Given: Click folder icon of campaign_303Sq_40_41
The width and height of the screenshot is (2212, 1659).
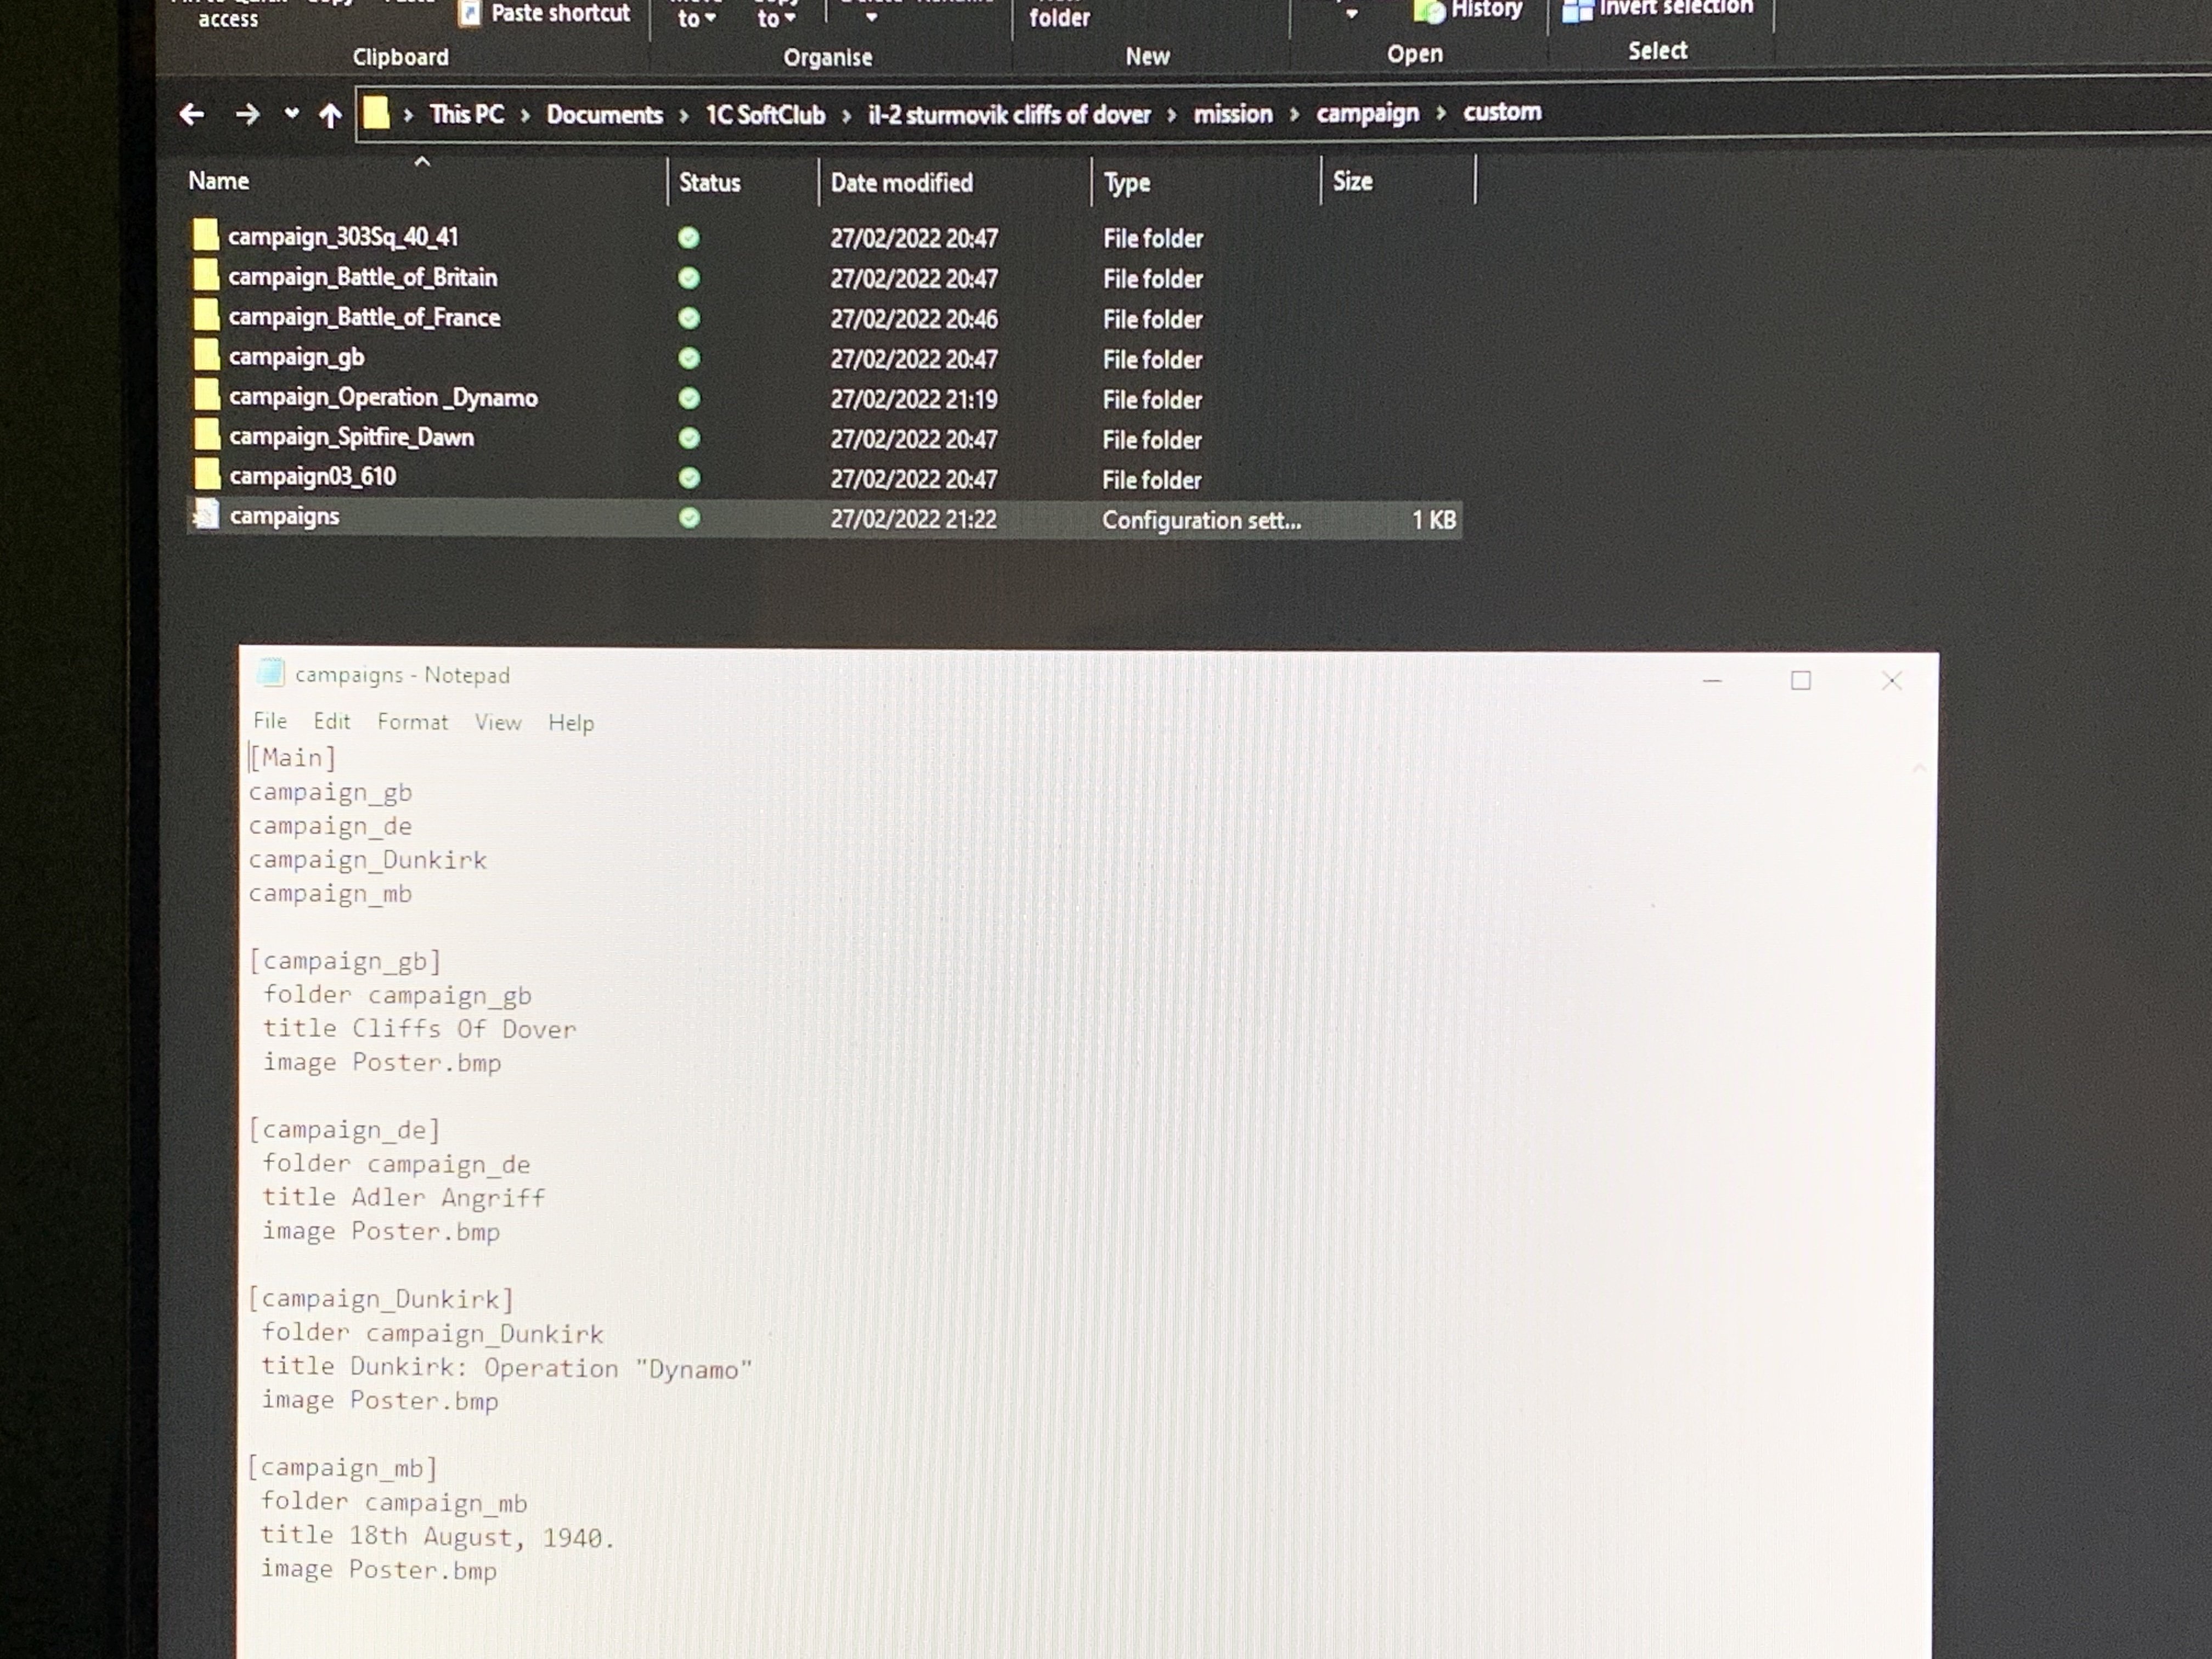Looking at the screenshot, I should pos(205,235).
